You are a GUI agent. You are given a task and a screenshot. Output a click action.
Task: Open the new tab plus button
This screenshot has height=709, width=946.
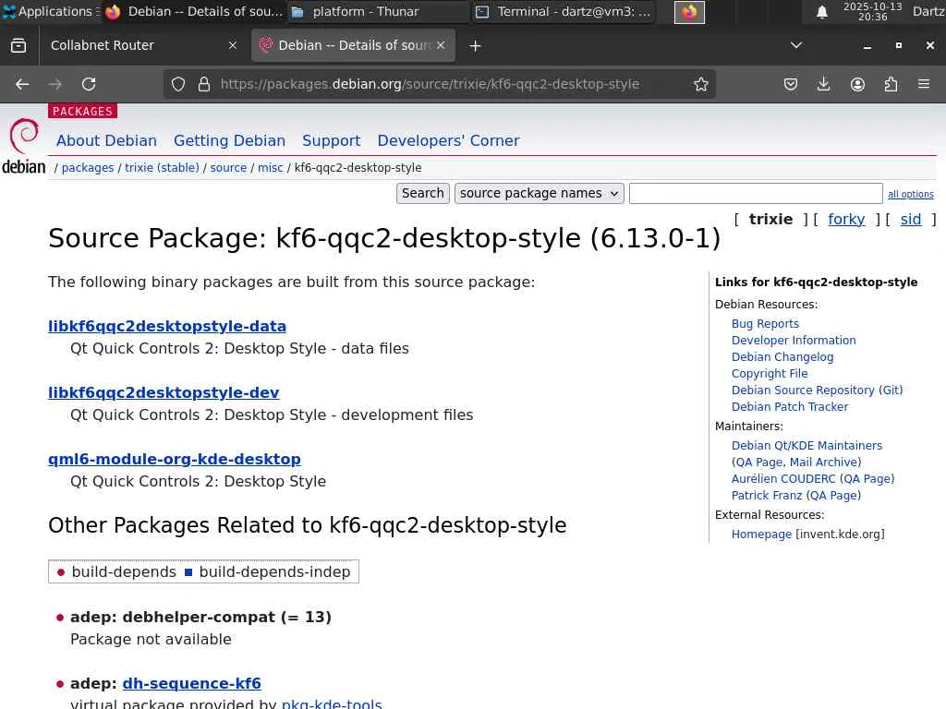[475, 45]
